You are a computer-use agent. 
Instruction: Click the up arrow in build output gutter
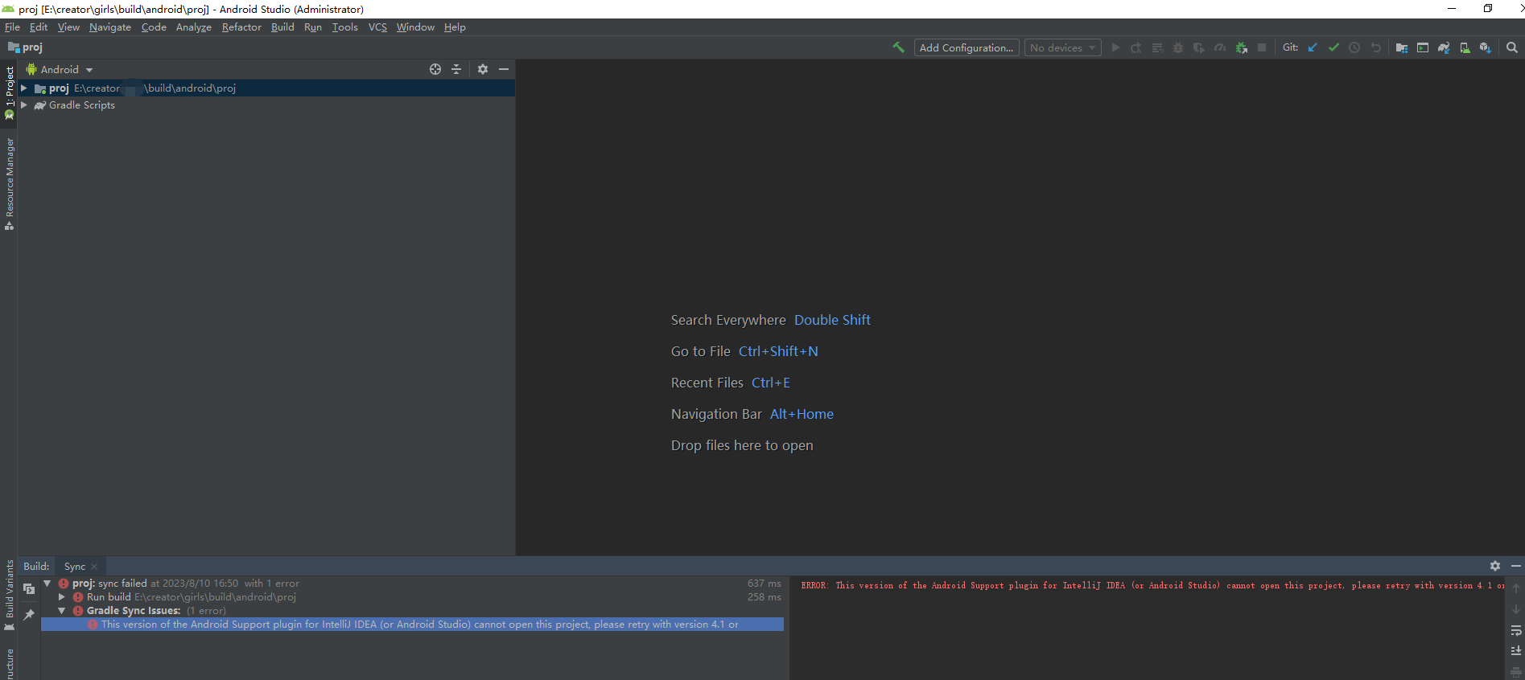(1516, 588)
